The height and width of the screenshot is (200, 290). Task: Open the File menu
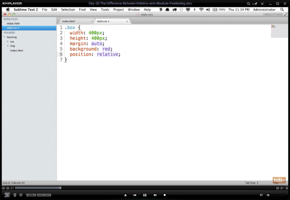(44, 10)
